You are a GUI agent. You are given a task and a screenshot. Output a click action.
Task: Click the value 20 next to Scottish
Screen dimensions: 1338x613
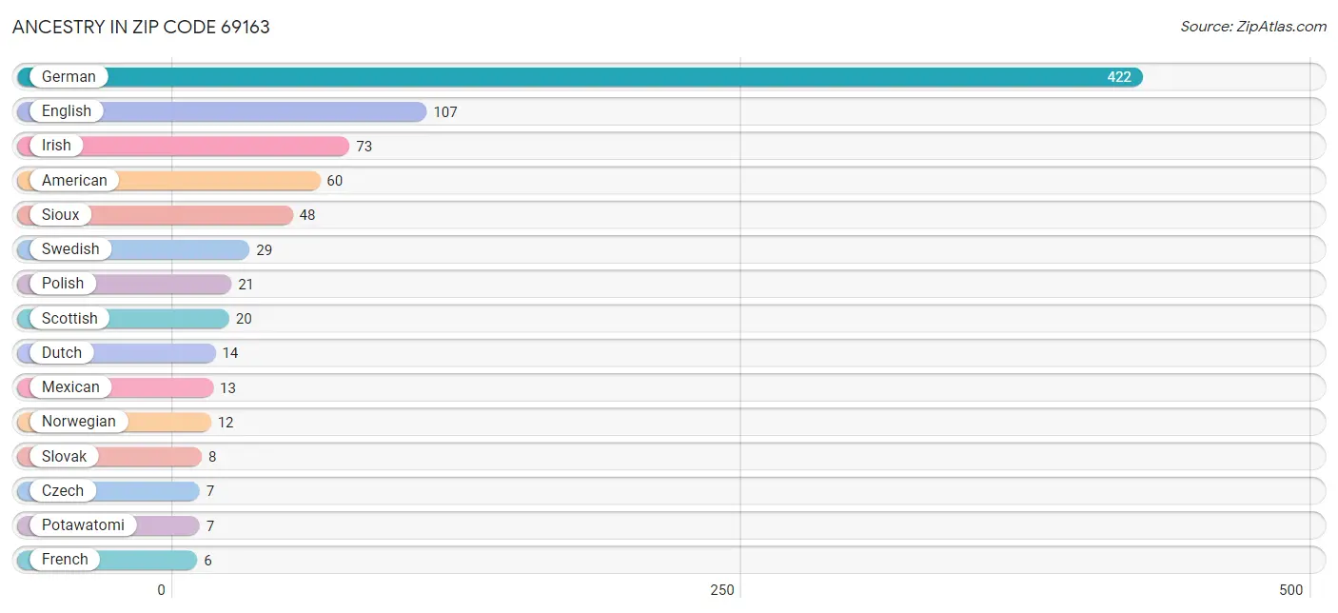(244, 319)
